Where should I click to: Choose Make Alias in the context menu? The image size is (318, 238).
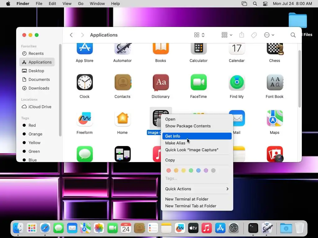click(197, 143)
